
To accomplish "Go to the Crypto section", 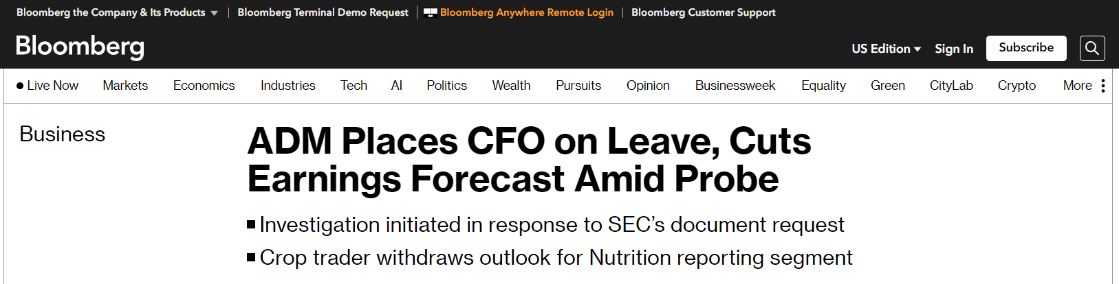I will click(1017, 86).
